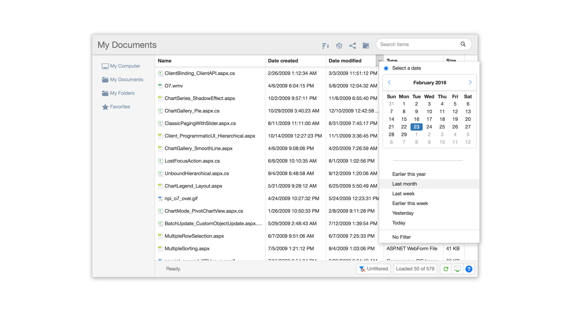
Task: Pick February 23 in the calendar
Action: 416,127
